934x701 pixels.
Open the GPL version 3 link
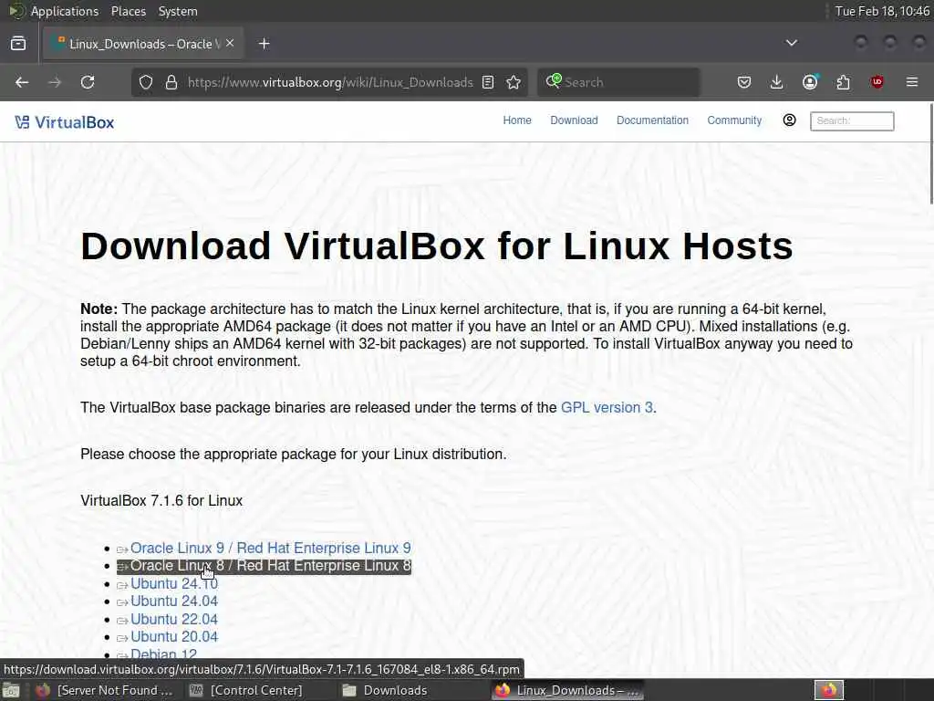pyautogui.click(x=607, y=408)
